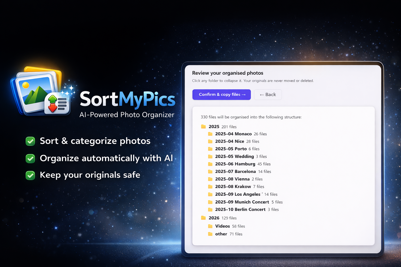Click the folder icon beside 2025-04 Monaco
This screenshot has width=401, height=267.
coord(210,134)
